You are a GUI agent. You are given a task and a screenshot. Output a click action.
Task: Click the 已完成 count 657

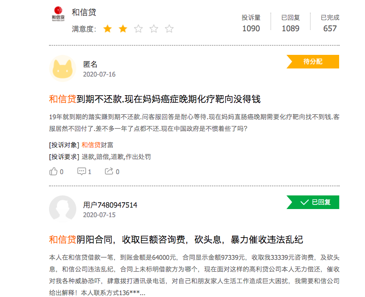330,29
